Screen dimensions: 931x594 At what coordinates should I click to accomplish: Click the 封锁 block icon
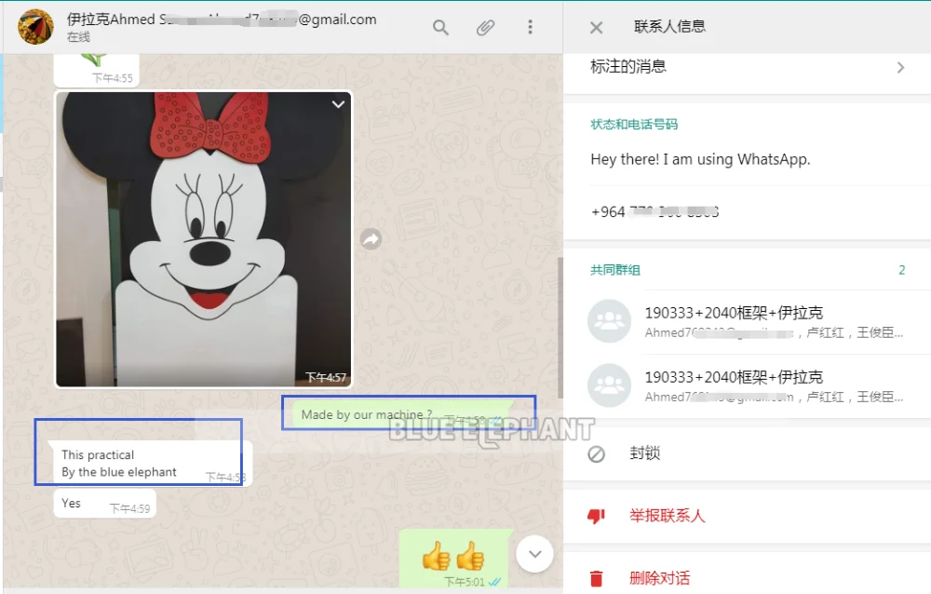596,454
